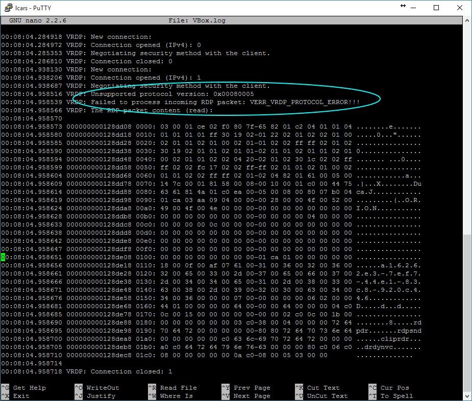Maximize the PuTTY window

[x=436, y=8]
